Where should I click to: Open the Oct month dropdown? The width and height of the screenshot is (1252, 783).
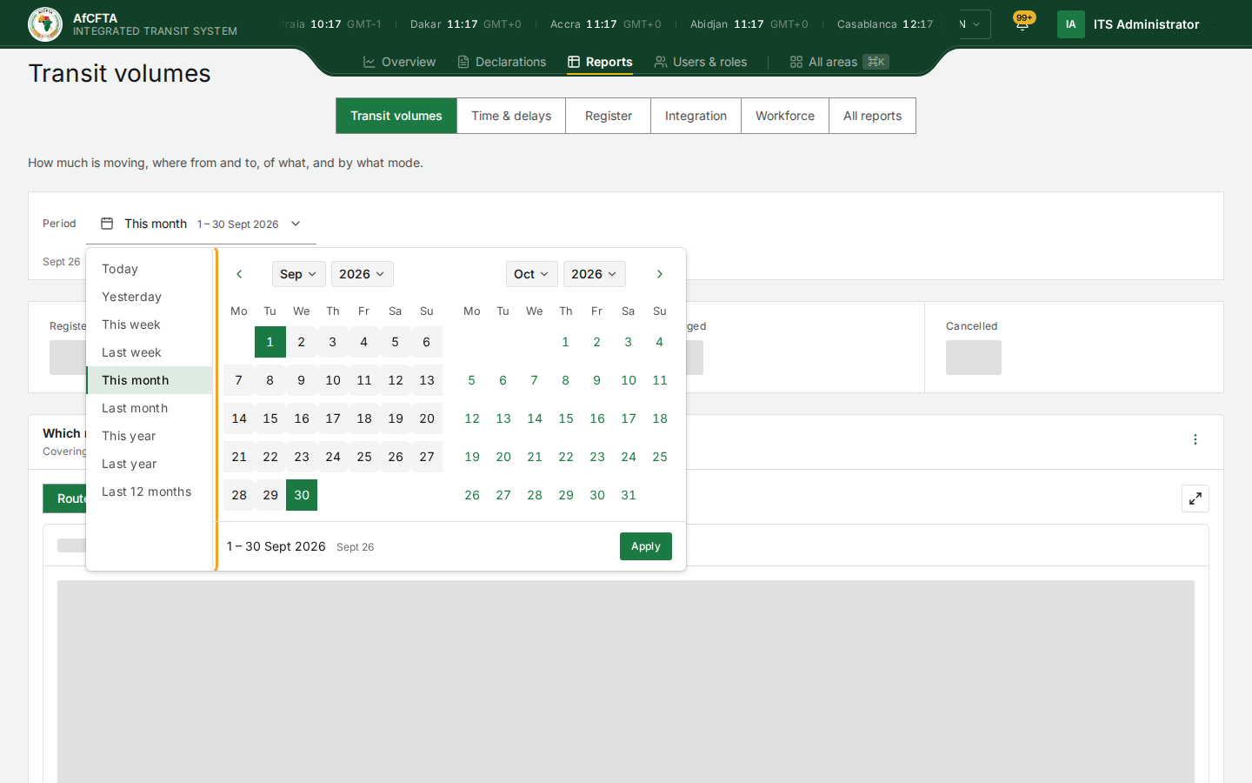pyautogui.click(x=531, y=274)
